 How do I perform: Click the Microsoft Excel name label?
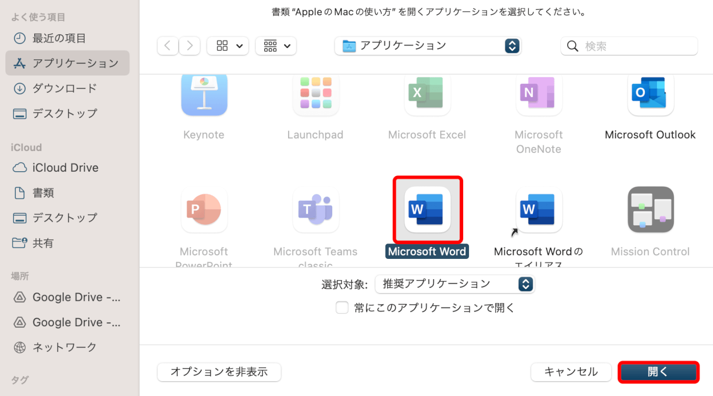pos(427,135)
